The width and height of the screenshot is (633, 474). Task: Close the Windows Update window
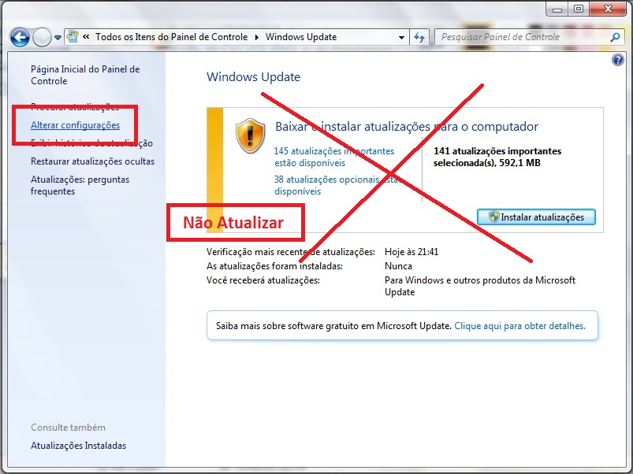click(x=608, y=9)
